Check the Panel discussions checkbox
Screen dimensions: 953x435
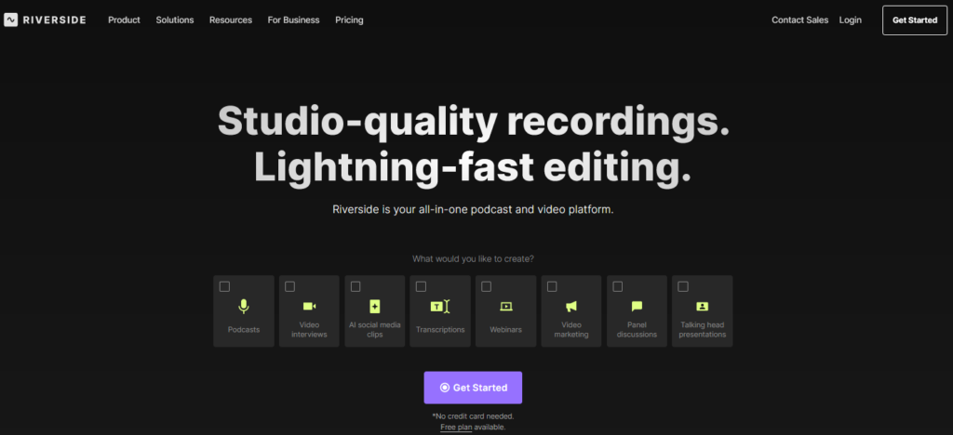pyautogui.click(x=618, y=286)
